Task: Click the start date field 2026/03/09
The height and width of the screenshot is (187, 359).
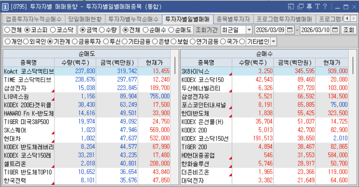Action: 270,30
